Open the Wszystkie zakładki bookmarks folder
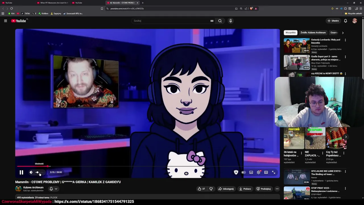 tap(353, 13)
